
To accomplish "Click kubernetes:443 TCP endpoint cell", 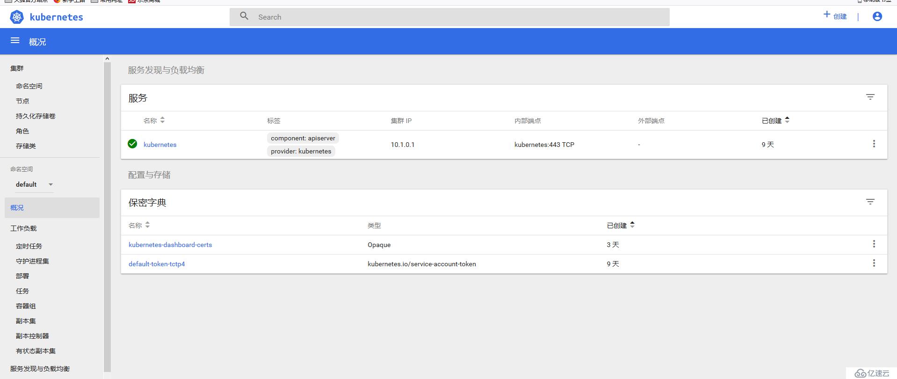I will pyautogui.click(x=544, y=145).
